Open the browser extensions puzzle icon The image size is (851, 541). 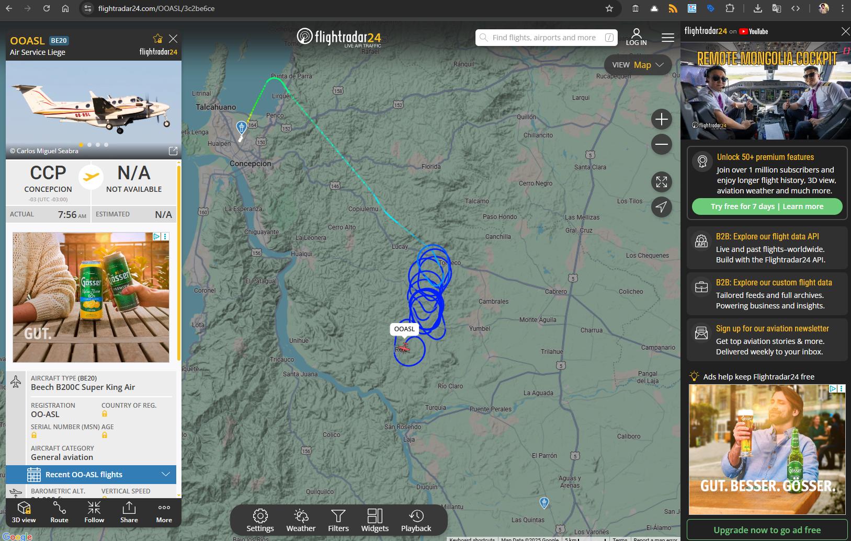click(730, 8)
